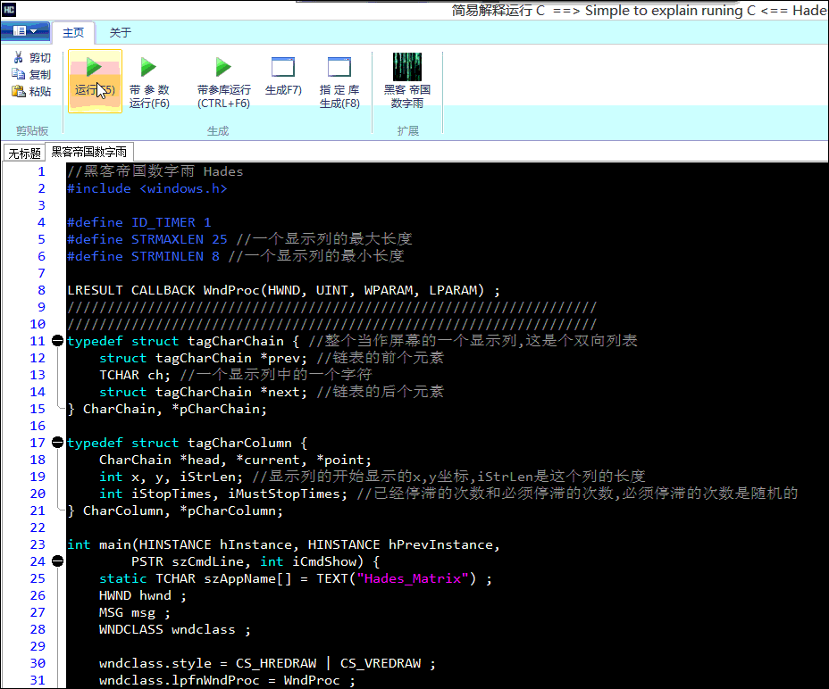The width and height of the screenshot is (829, 689).
Task: Run with parameters (F6) button
Action: coord(149,82)
